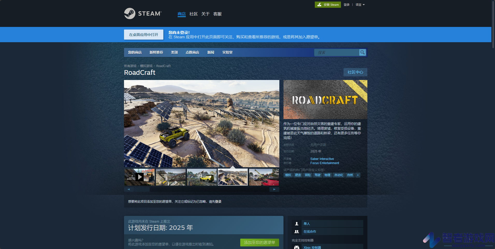The height and width of the screenshot is (249, 495).
Task: Click the Steam logo in header
Action: click(143, 13)
